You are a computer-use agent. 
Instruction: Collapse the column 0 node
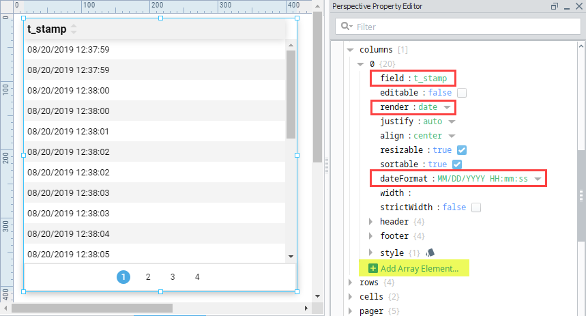point(361,64)
